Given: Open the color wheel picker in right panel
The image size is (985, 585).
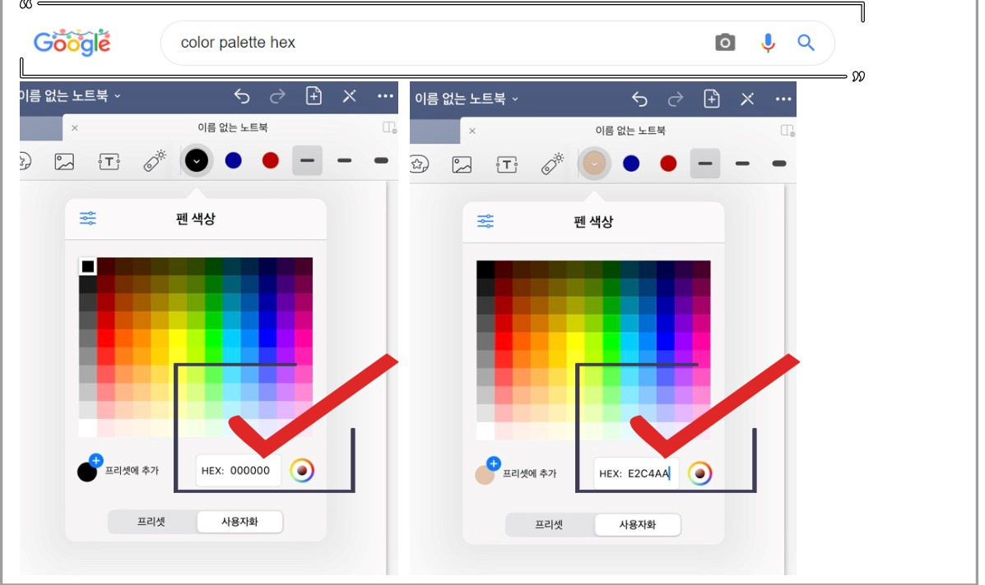Looking at the screenshot, I should click(x=699, y=473).
